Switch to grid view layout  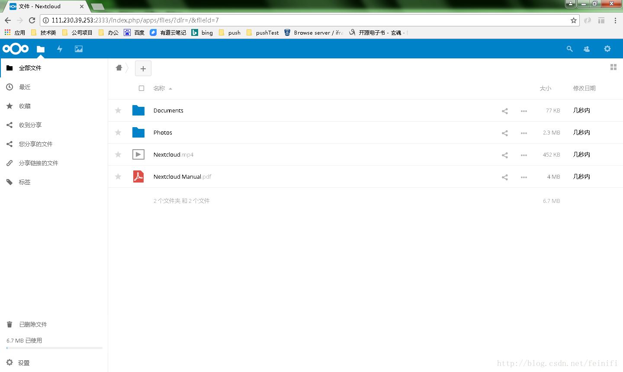[x=613, y=67]
